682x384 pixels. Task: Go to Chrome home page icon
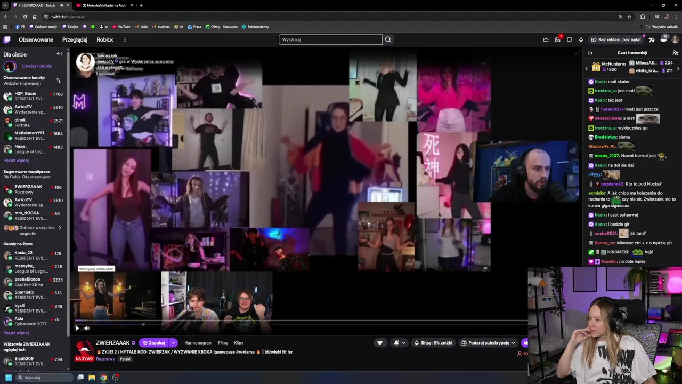[x=35, y=17]
